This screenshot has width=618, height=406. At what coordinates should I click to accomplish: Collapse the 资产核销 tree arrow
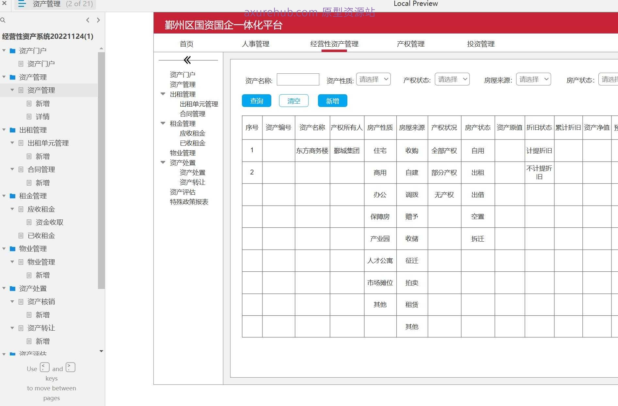(12, 301)
